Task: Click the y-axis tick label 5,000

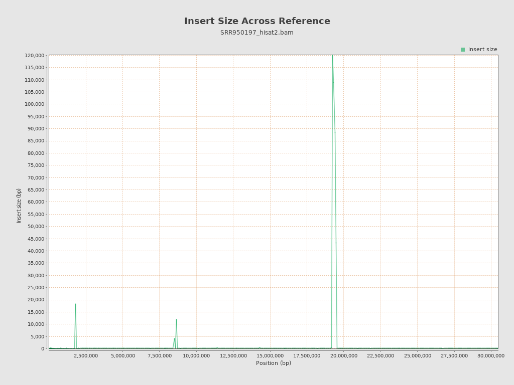Action: point(37,336)
